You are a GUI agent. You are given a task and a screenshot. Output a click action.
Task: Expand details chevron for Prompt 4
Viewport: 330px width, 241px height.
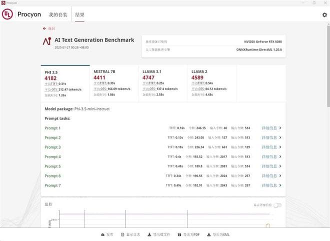coord(280,157)
